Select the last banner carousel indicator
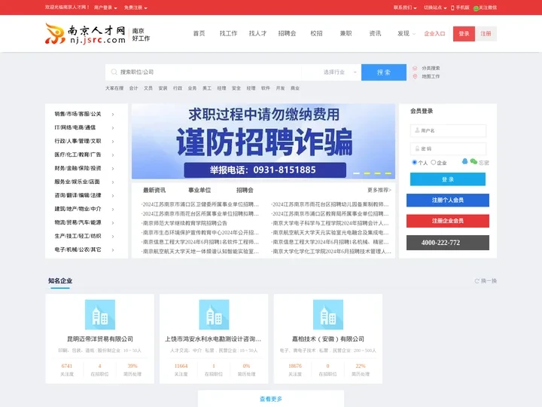Screen dimensions: 542x407 point(388,173)
